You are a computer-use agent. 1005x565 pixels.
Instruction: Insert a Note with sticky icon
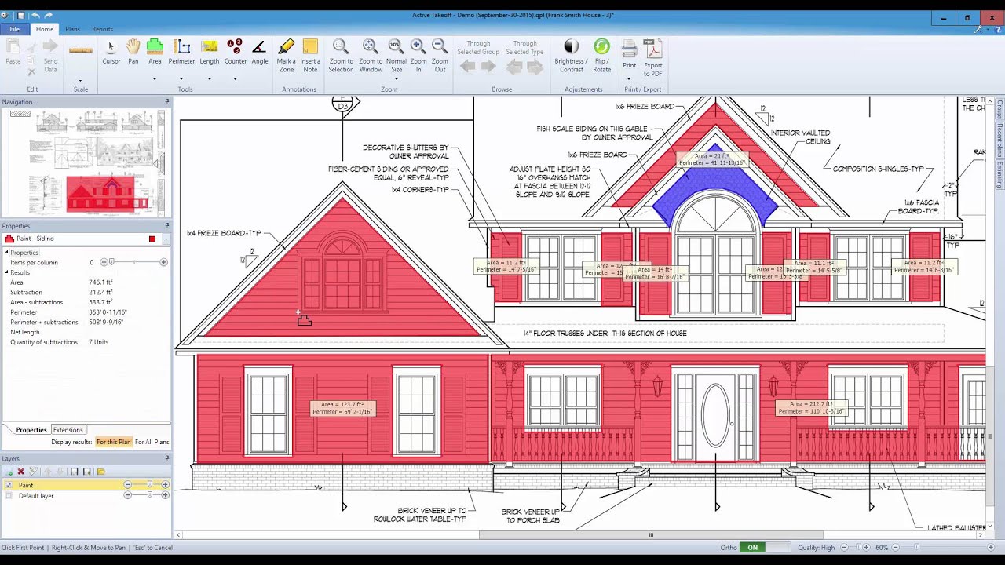[310, 56]
